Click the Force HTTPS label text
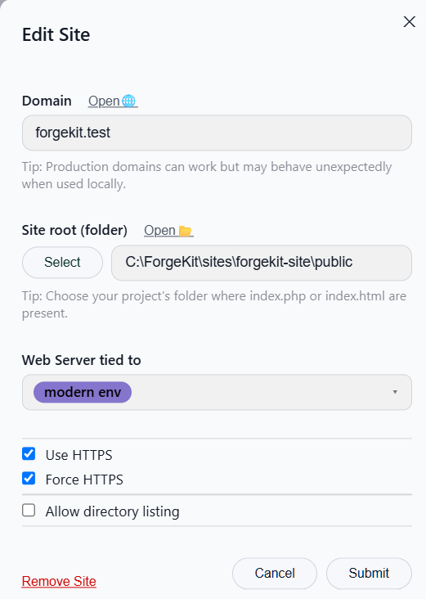The image size is (426, 599). [x=84, y=480]
